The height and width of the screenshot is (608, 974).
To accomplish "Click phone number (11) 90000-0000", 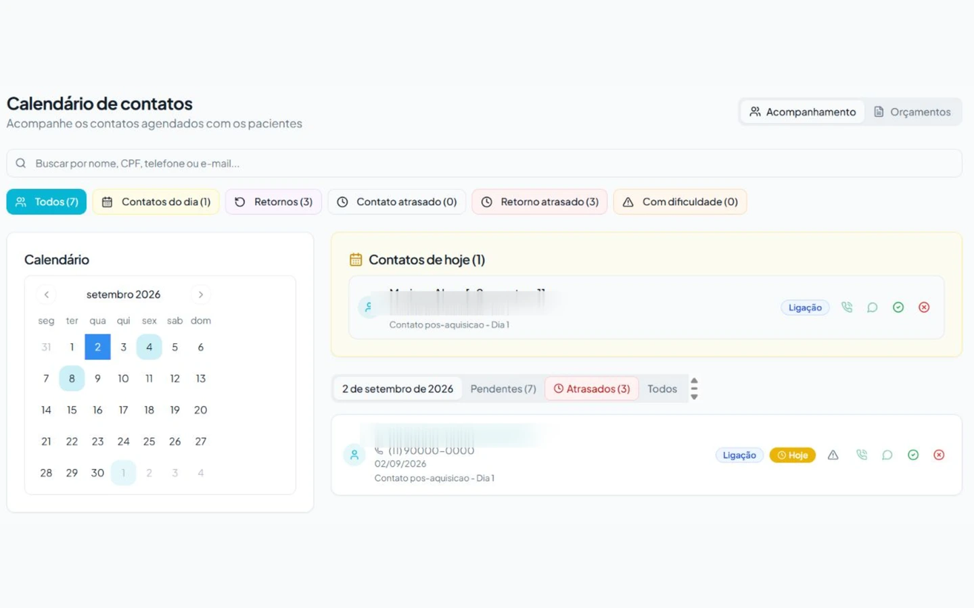I will [x=431, y=451].
